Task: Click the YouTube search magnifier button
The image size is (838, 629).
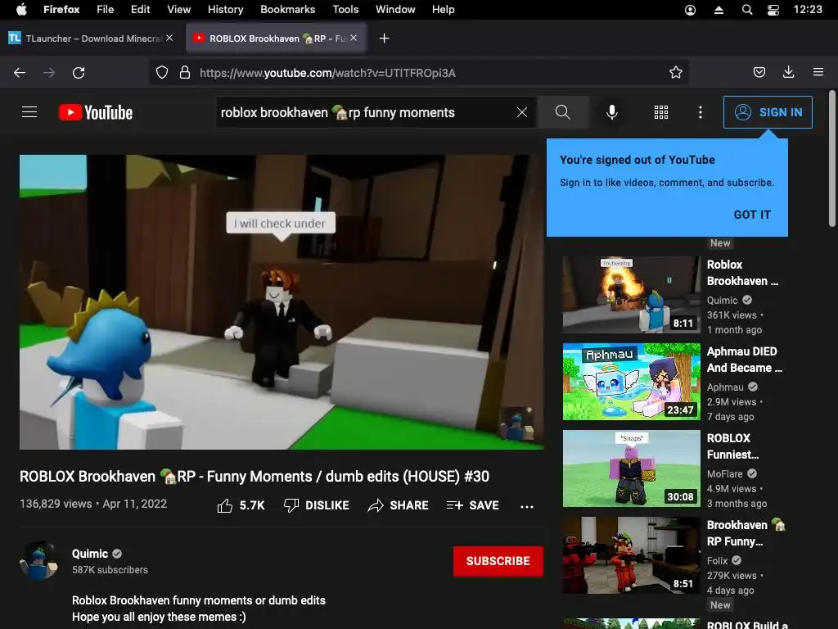Action: click(x=563, y=112)
